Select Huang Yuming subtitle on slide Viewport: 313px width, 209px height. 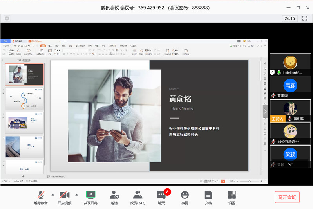click(x=182, y=108)
